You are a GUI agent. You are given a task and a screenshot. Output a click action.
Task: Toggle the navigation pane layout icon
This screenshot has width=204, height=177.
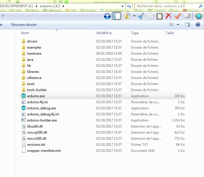coord(117,16)
